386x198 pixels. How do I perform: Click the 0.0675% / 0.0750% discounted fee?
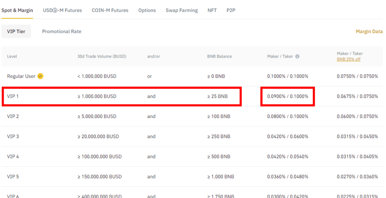357,96
